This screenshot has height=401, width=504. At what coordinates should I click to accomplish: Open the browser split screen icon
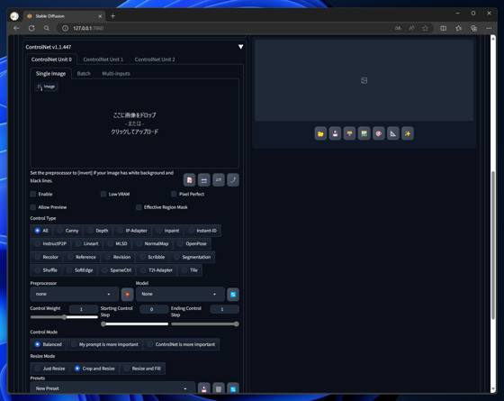(443, 28)
